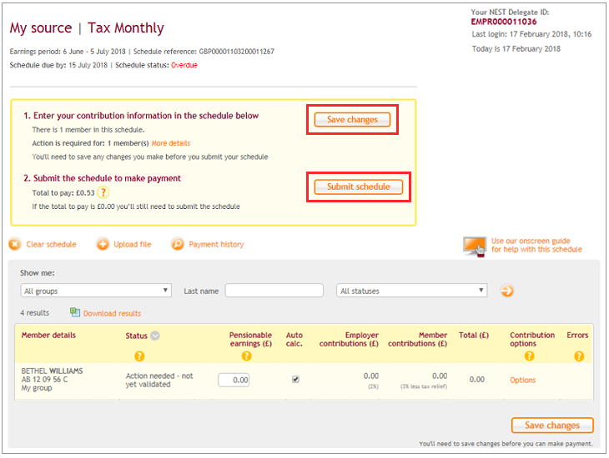The width and height of the screenshot is (609, 458).
Task: Click help icon under Errors column
Action: (x=579, y=356)
